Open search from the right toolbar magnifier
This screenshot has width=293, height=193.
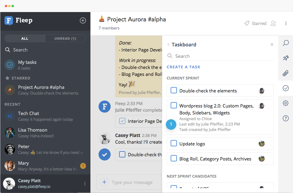coord(285,43)
